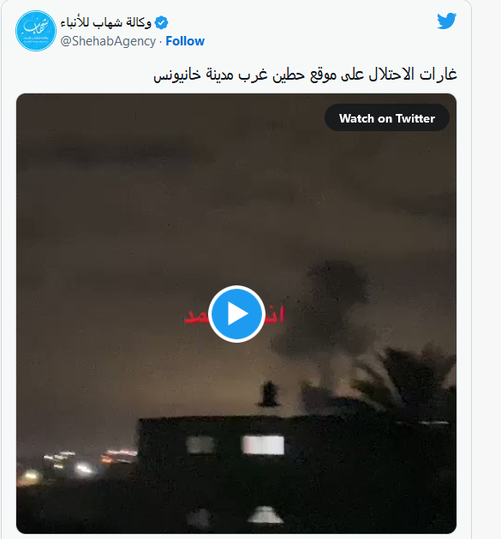Open the Shehab Agency profile avatar

(x=36, y=31)
